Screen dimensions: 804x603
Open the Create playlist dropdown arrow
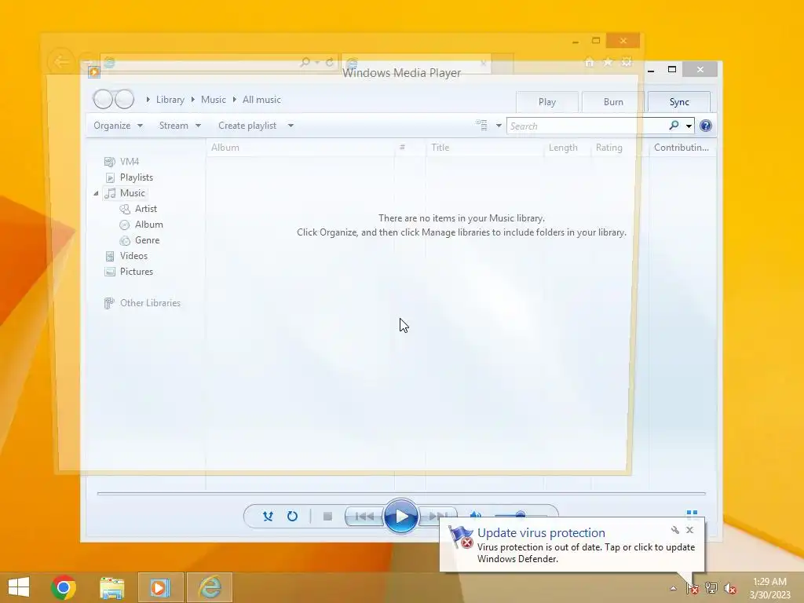point(291,126)
